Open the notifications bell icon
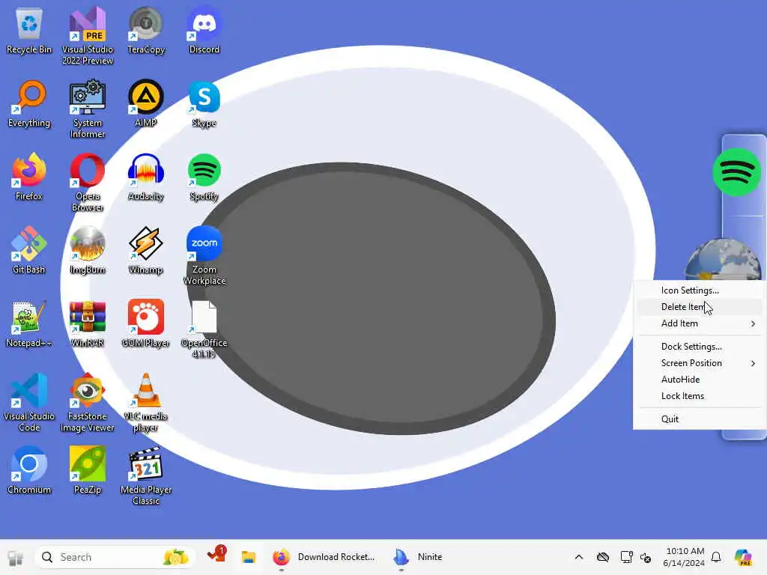Image resolution: width=767 pixels, height=575 pixels. pyautogui.click(x=716, y=557)
